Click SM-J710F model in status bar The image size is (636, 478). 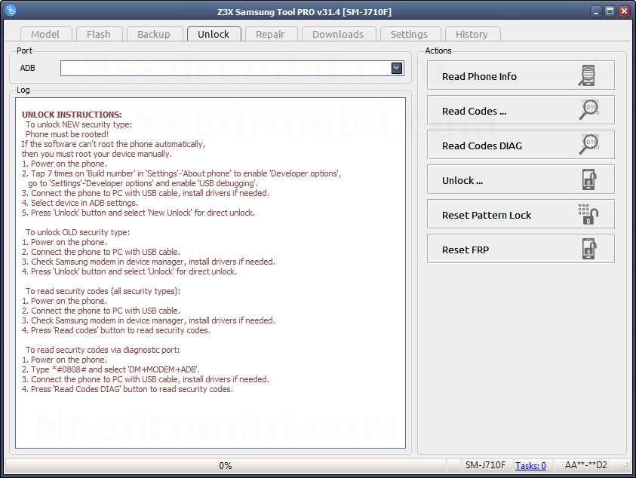[x=486, y=465]
